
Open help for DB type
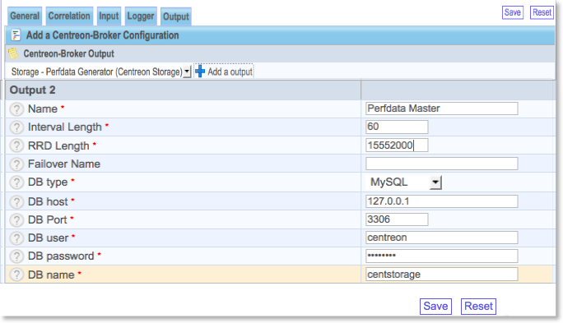coord(16,182)
